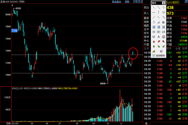Click the tick row with 仓差 -96

(165, 102)
